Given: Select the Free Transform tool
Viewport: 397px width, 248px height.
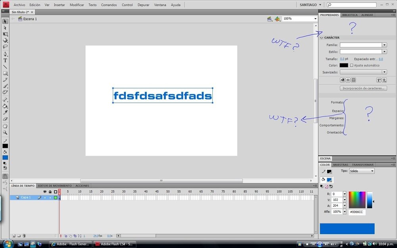Looking at the screenshot, I should 5,34.
